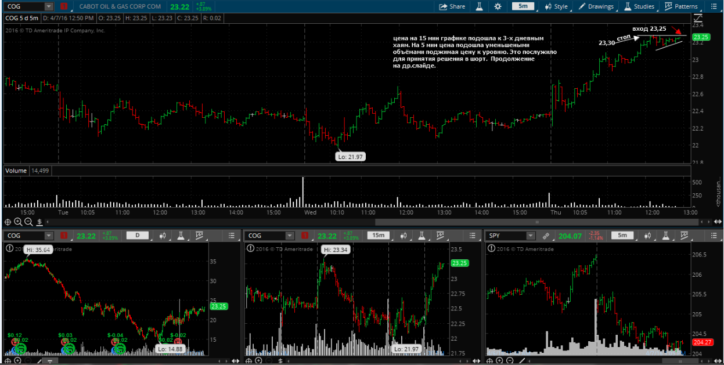Change the 15m timeframe button
This screenshot has width=724, height=365.
click(x=378, y=236)
